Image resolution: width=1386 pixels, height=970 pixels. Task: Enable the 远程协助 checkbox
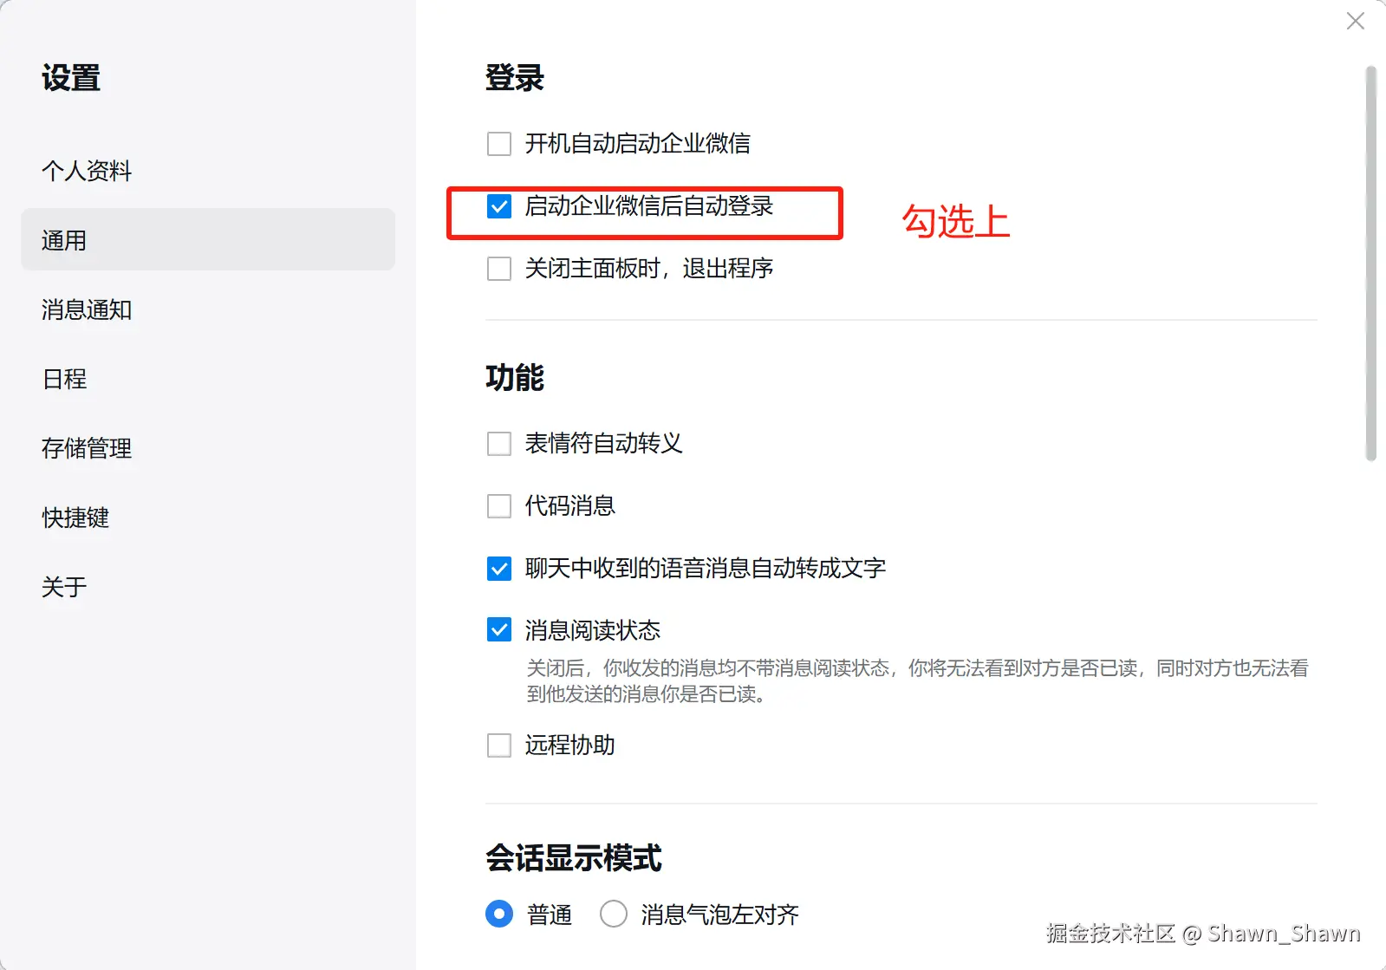pyautogui.click(x=499, y=745)
